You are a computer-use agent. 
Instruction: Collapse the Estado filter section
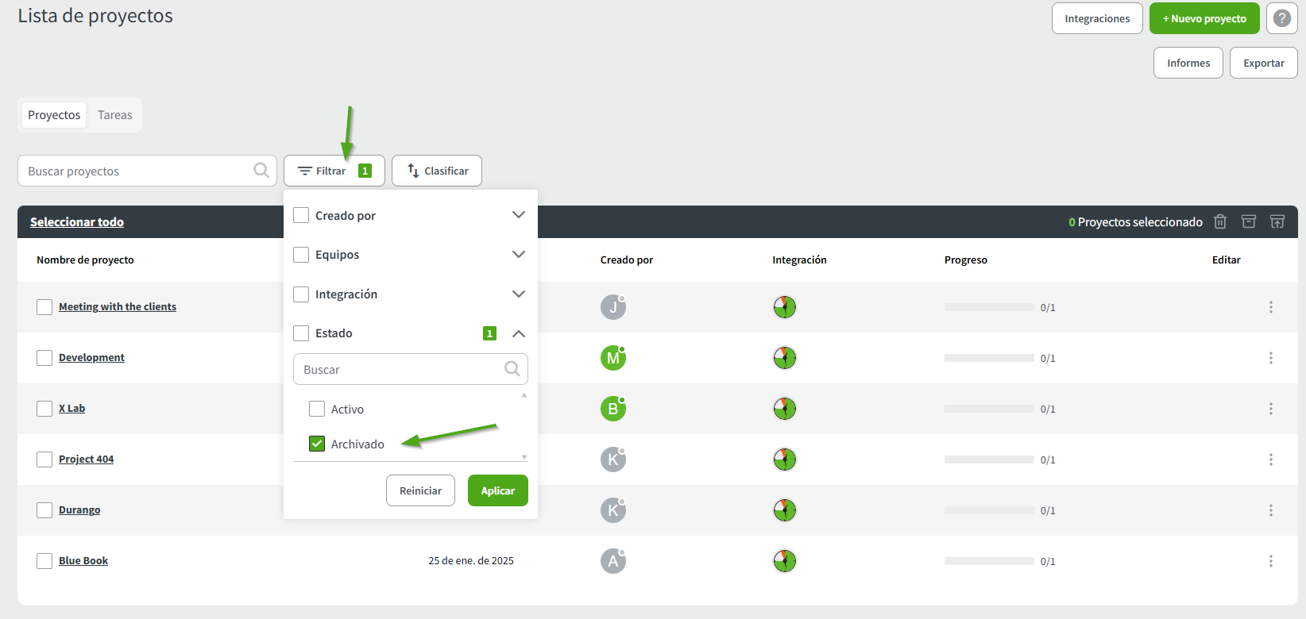click(x=518, y=333)
